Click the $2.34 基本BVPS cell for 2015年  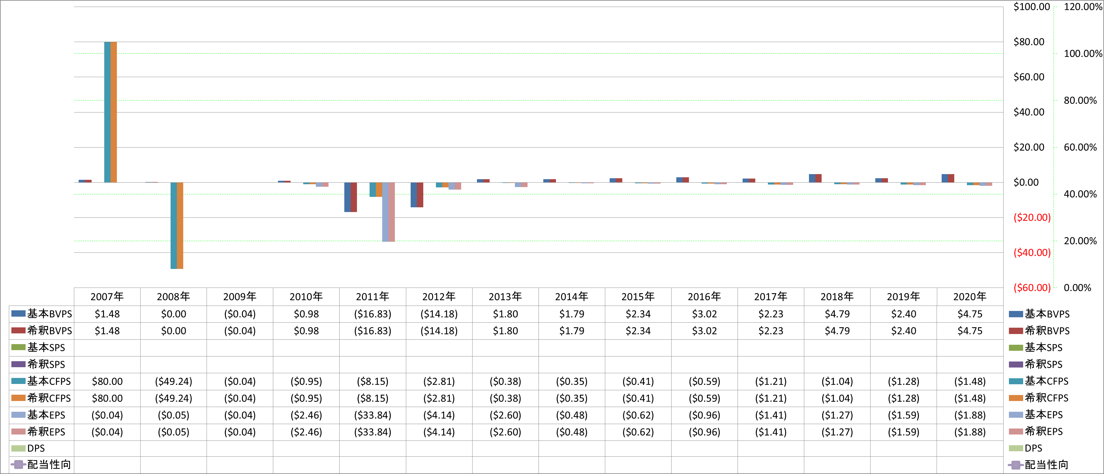coord(638,314)
